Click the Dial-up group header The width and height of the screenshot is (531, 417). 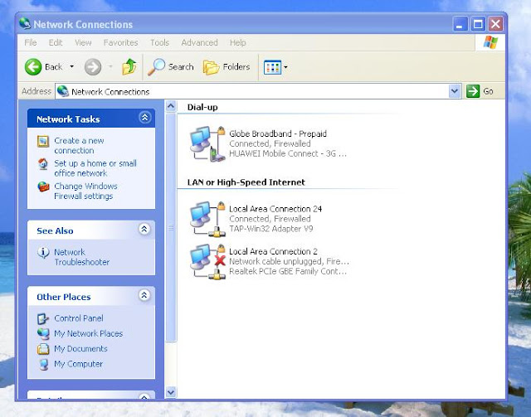tap(202, 107)
